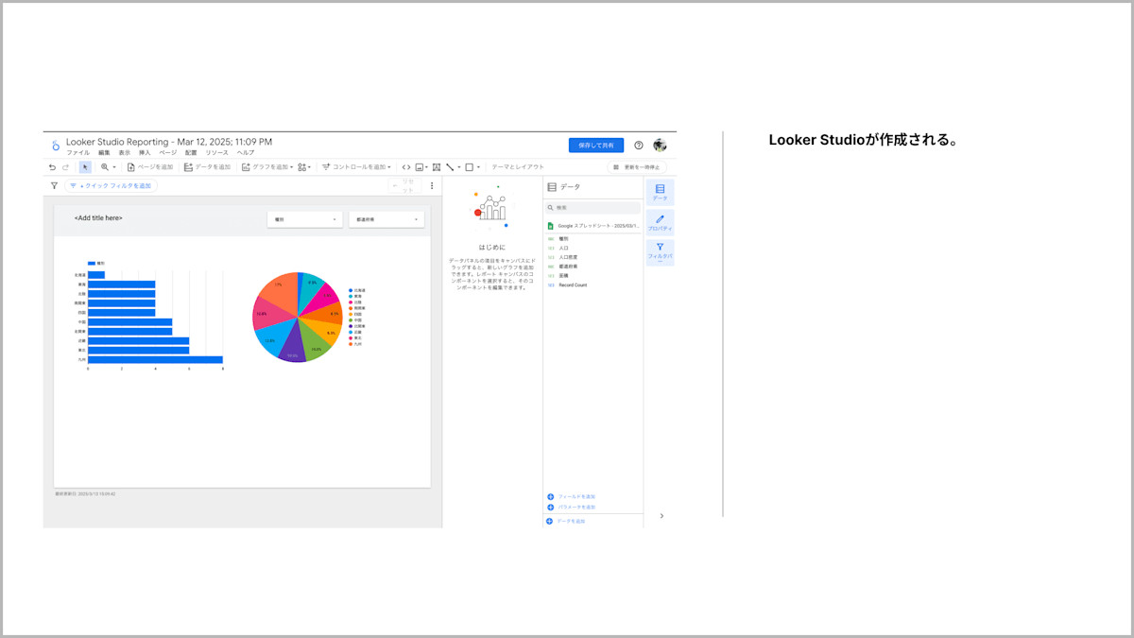The image size is (1134, 638).
Task: Open the 種別 dropdown control on canvas
Action: 305,219
